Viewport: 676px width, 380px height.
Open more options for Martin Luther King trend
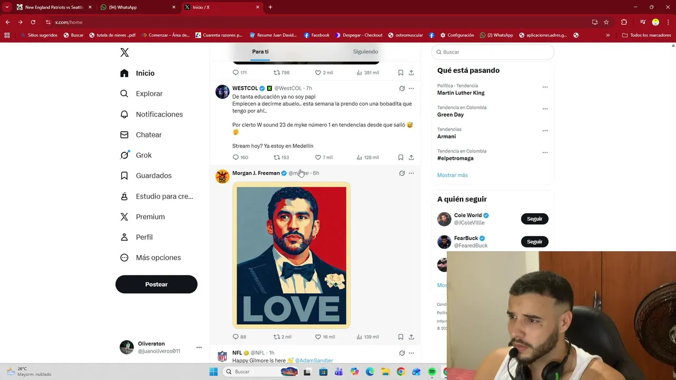[x=545, y=87]
